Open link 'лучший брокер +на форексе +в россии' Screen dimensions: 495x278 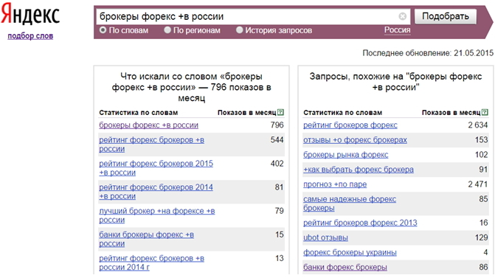(157, 215)
